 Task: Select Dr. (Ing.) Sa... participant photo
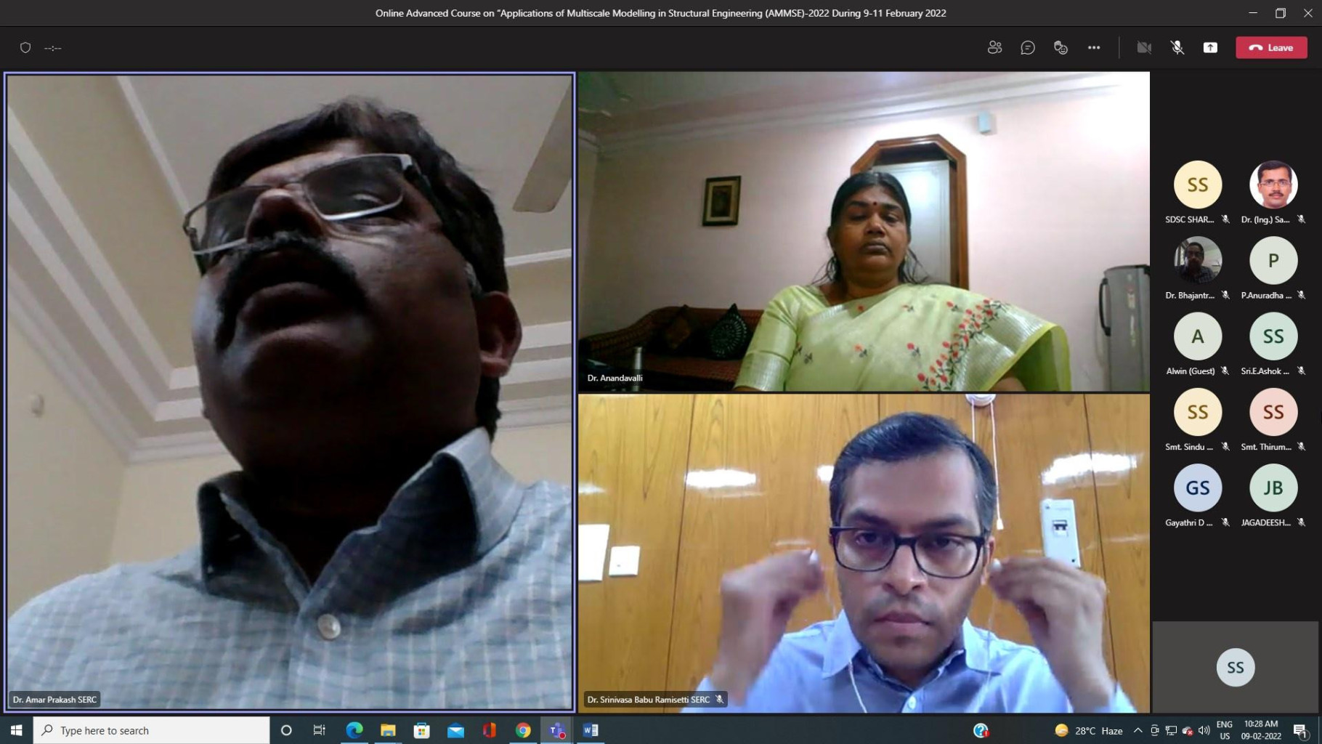[1273, 185]
